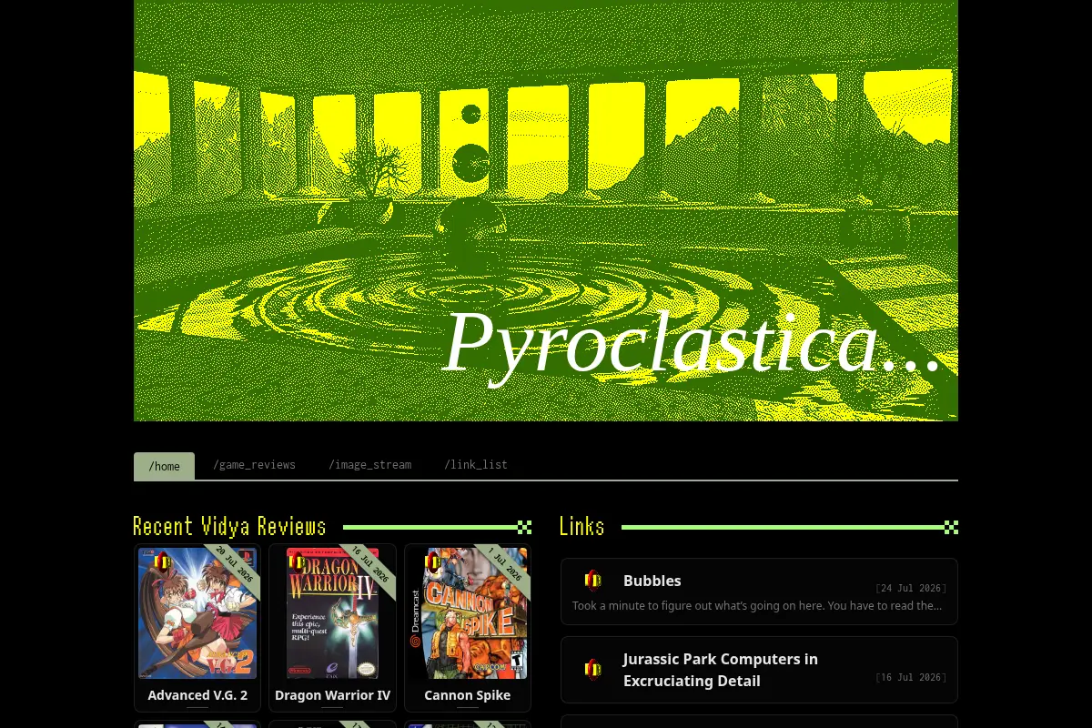Viewport: 1092px width, 728px height.
Task: Click the 16 Jul 2026 ribbon on Dragon Warrior IV
Action: tap(370, 565)
